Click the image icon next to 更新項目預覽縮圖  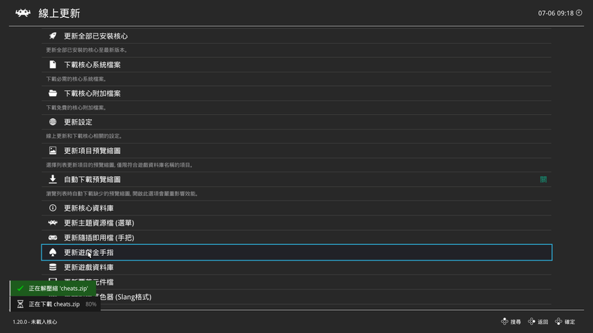coord(53,151)
